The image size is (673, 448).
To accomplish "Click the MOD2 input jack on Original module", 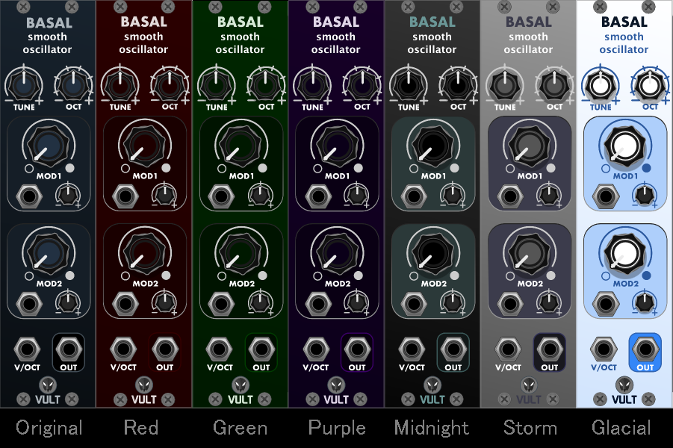I will point(29,304).
